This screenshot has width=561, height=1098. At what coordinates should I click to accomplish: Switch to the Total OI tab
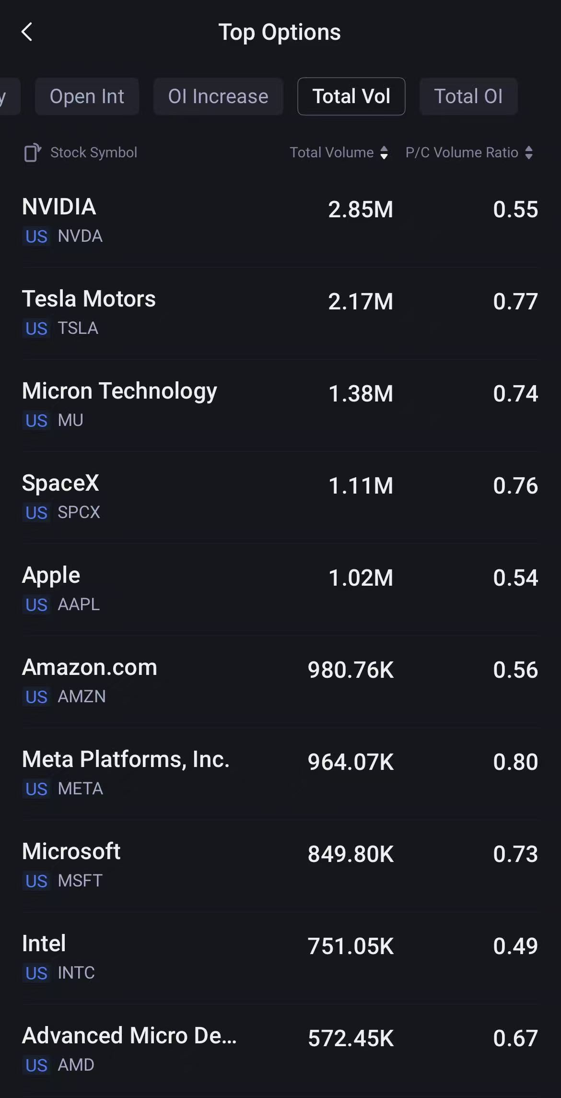468,96
